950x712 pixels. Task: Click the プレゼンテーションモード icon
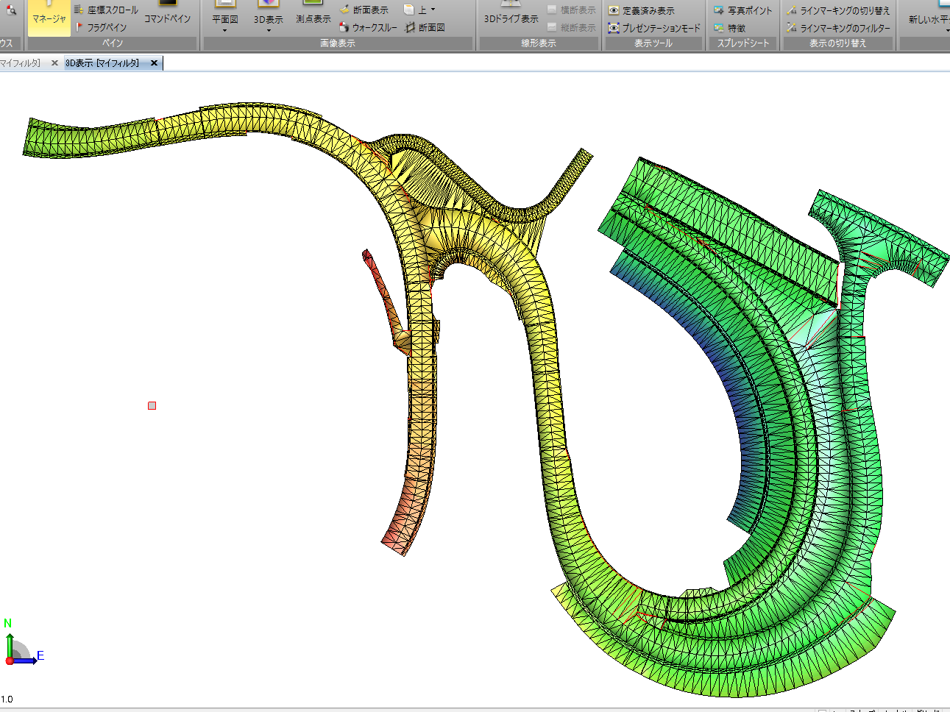614,28
